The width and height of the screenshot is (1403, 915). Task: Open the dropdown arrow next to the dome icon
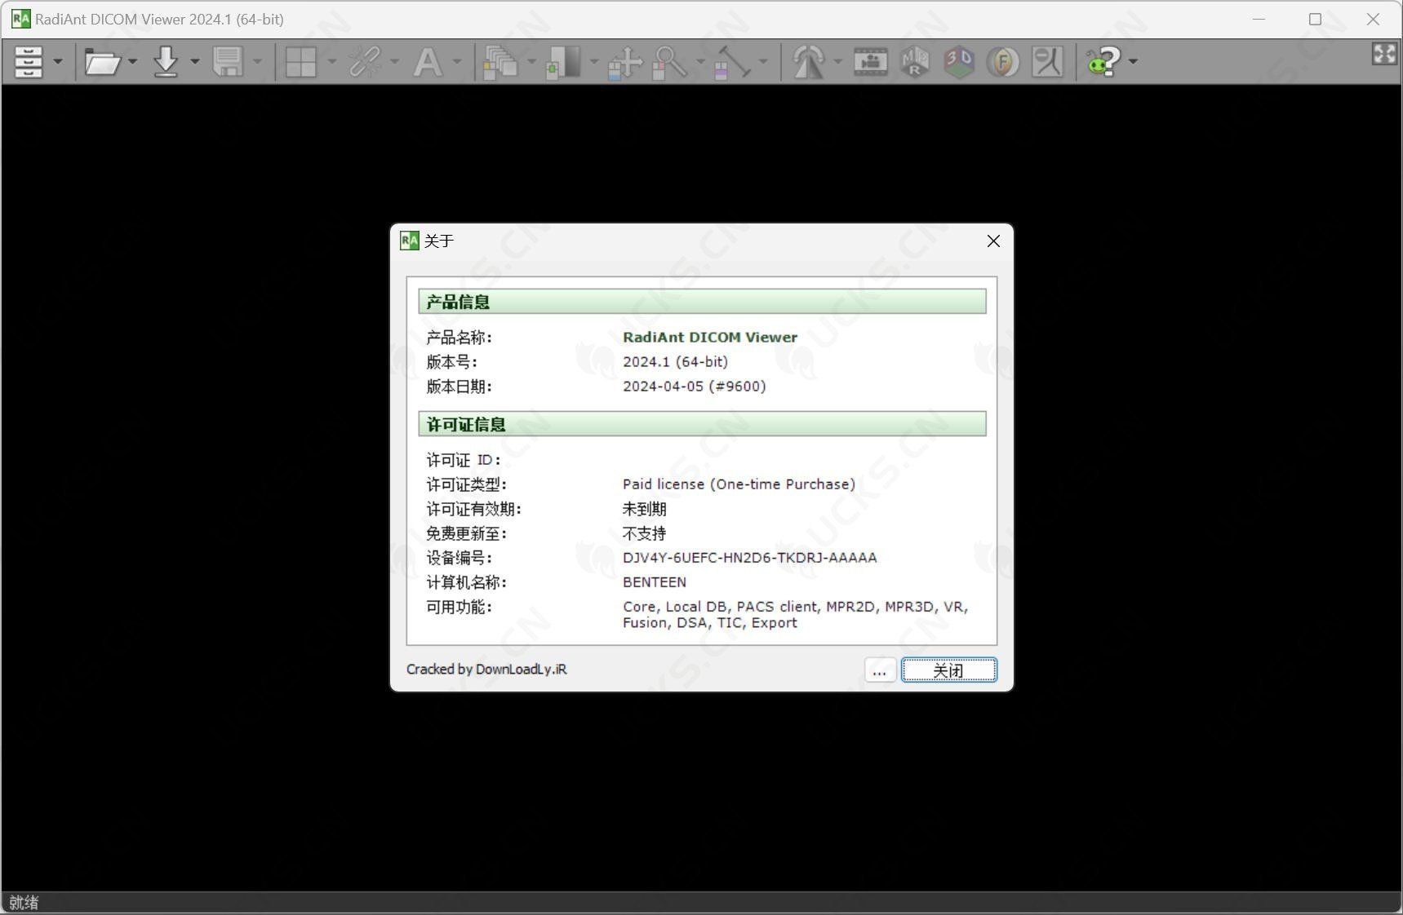tap(837, 62)
